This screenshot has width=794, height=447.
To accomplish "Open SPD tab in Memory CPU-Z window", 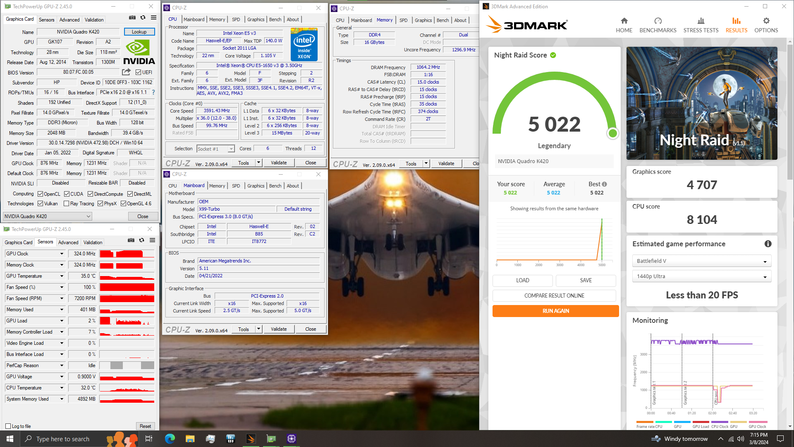I will point(403,20).
